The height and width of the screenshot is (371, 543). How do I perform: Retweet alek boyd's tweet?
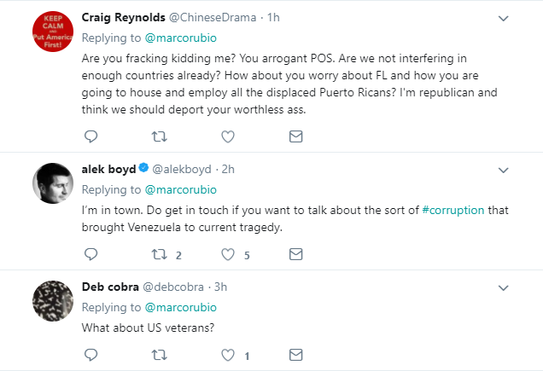tap(160, 254)
